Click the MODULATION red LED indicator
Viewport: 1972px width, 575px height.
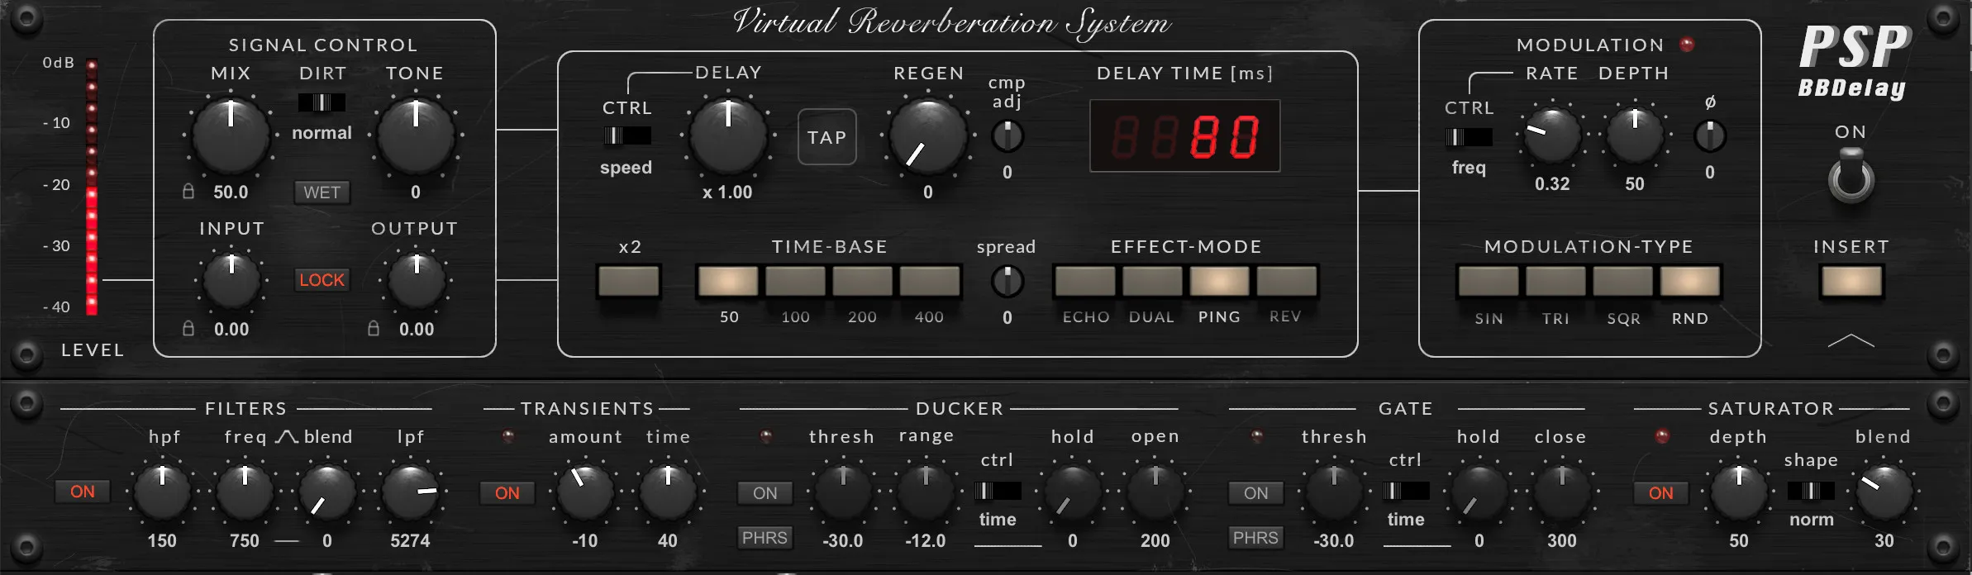pyautogui.click(x=1687, y=45)
